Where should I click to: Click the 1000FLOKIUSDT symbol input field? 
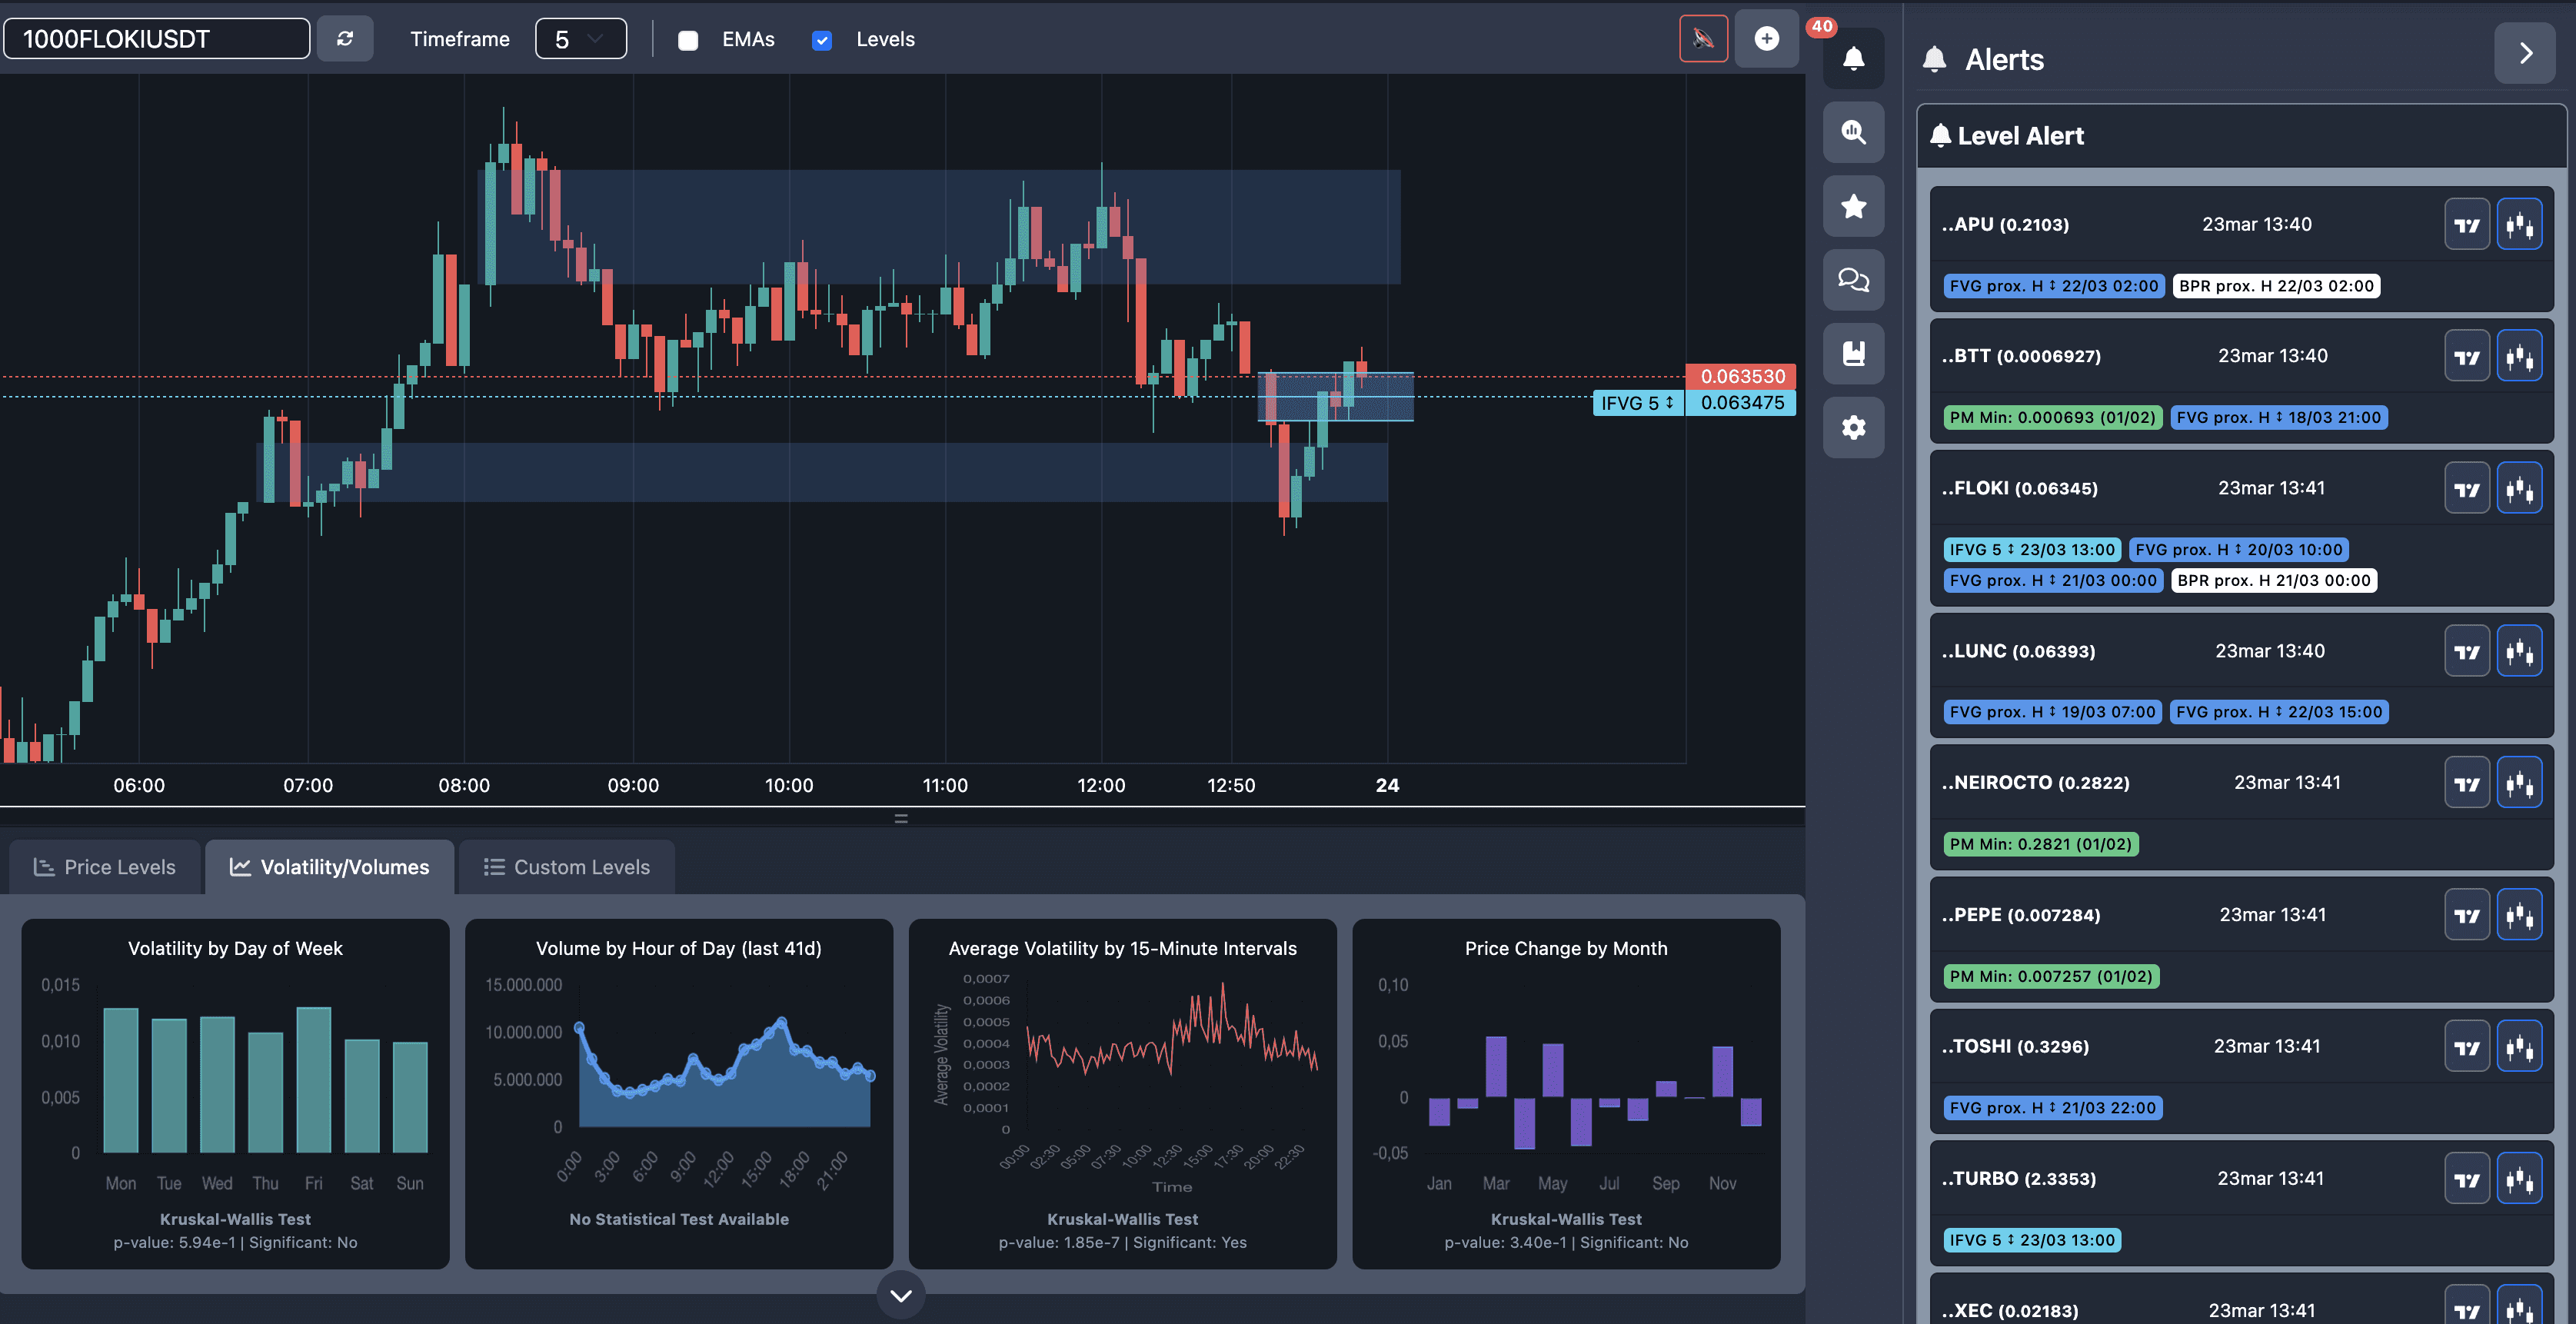(x=157, y=39)
